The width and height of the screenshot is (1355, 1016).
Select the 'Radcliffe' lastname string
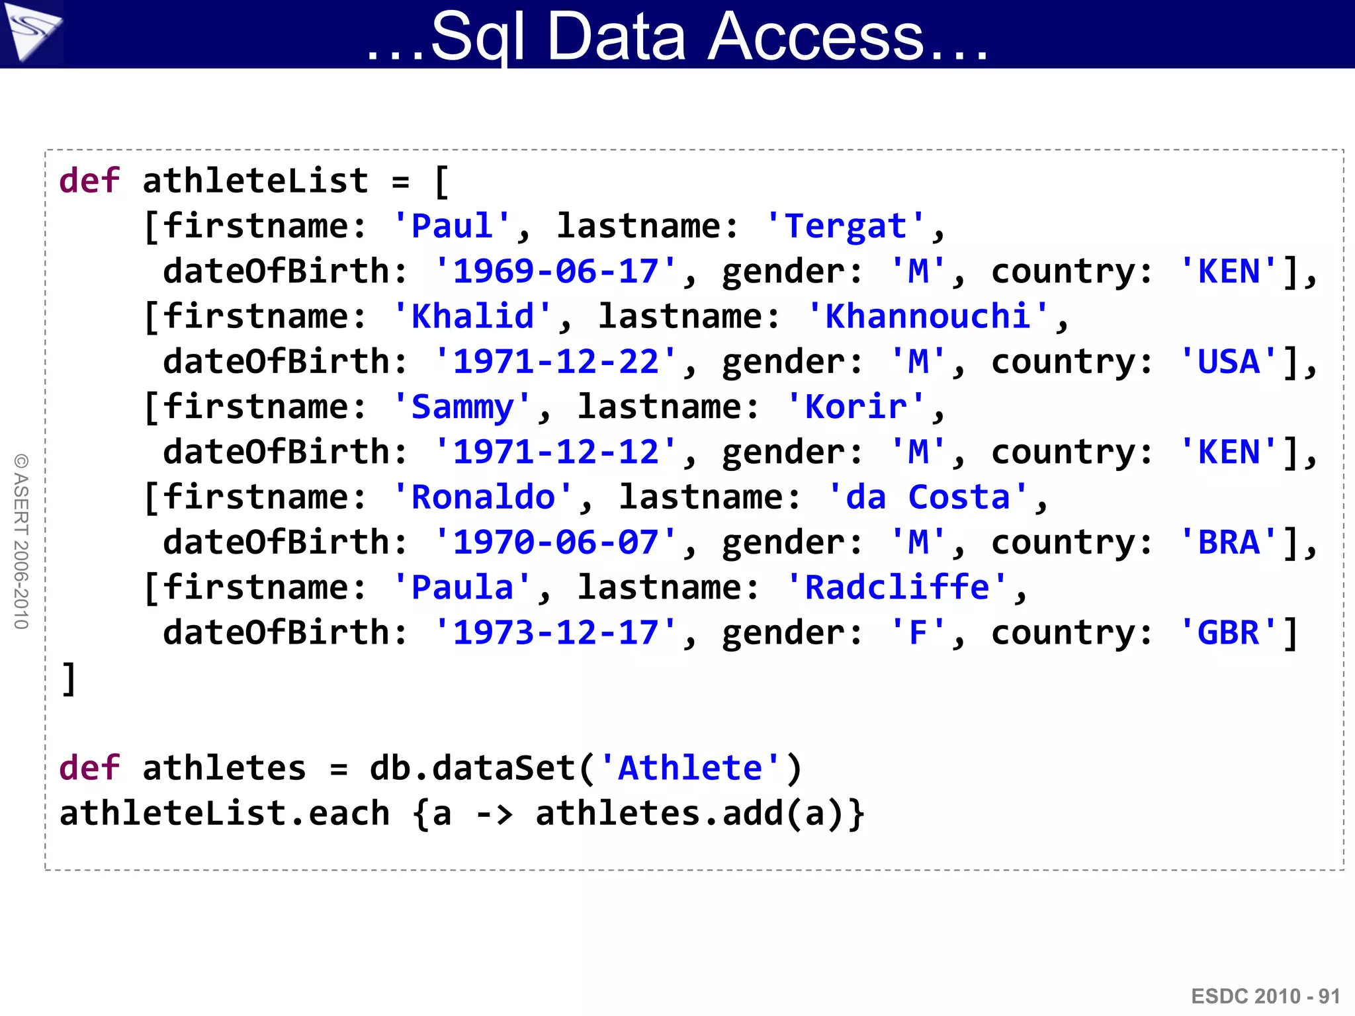point(896,587)
